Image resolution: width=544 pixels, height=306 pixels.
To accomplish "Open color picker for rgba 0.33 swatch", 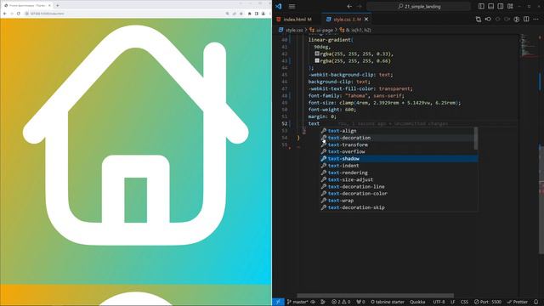I will click(x=317, y=54).
